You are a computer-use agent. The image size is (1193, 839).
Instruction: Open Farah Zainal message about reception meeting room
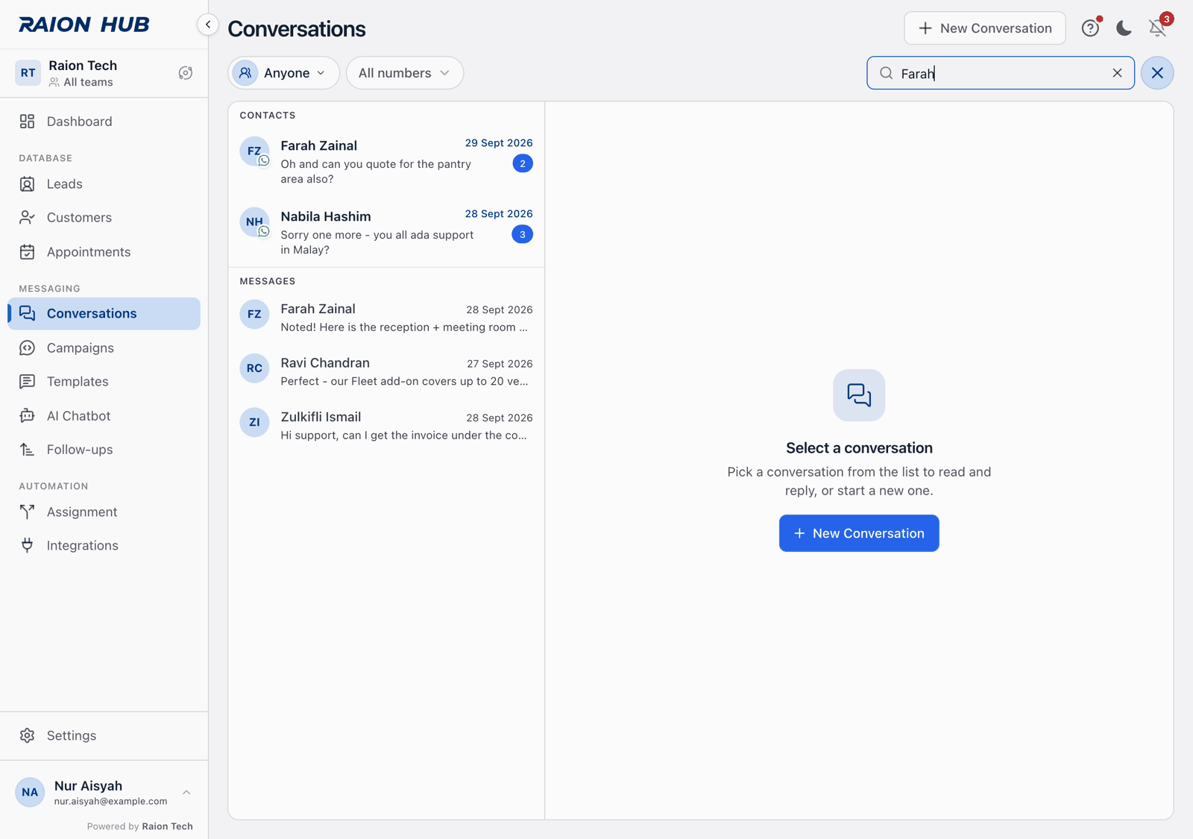coord(386,318)
